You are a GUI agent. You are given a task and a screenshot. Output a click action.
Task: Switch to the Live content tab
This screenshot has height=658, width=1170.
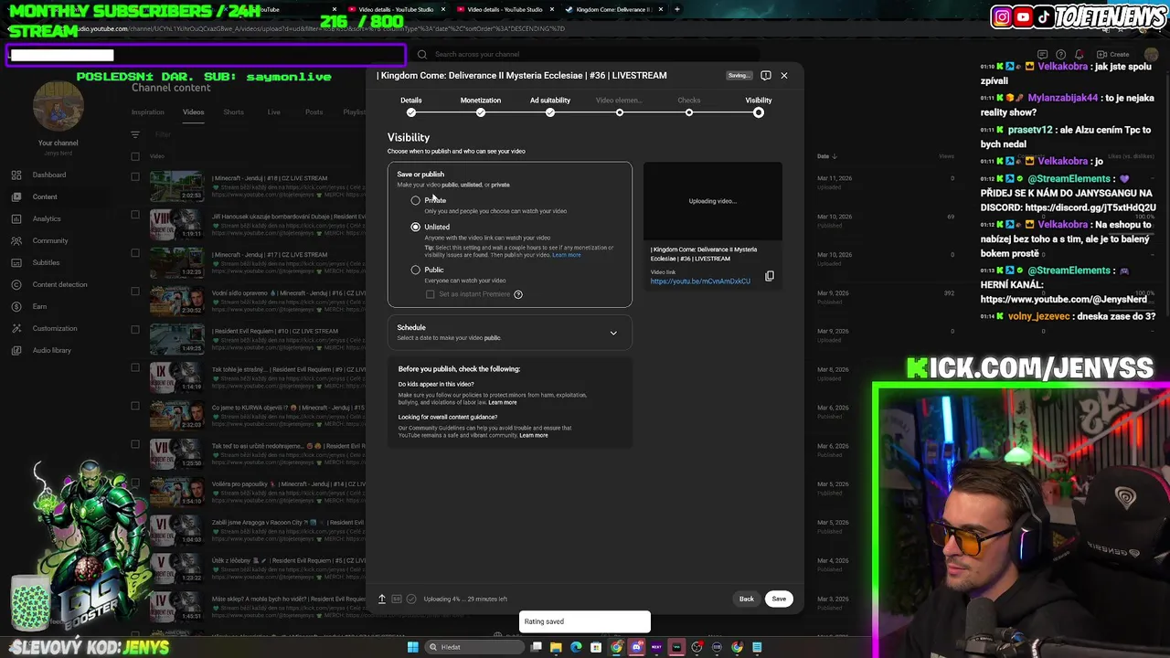click(x=274, y=112)
